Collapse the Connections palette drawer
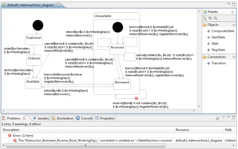238x149 pixels. point(216,57)
